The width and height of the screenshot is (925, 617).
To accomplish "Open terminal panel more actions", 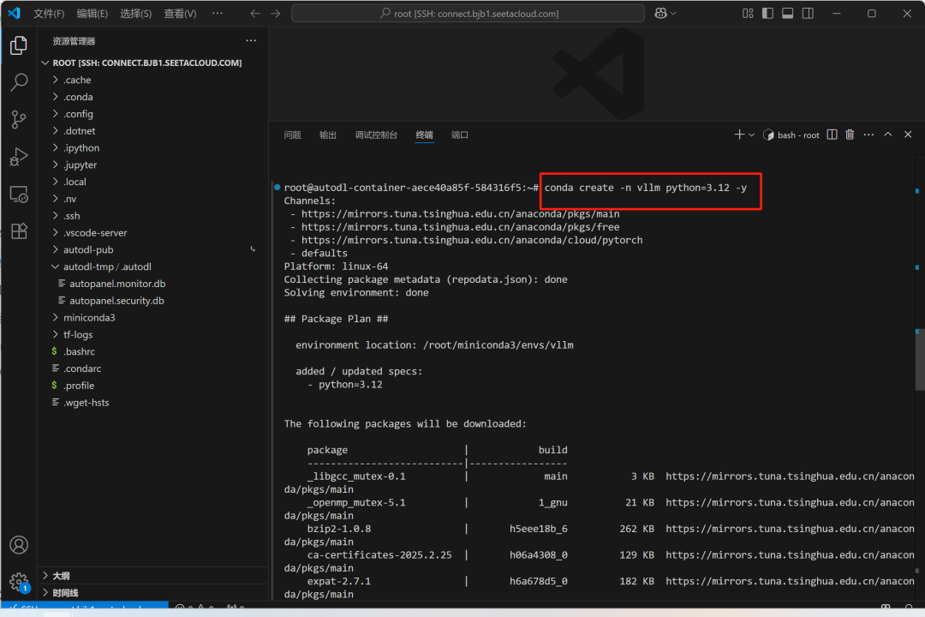I will pyautogui.click(x=868, y=135).
